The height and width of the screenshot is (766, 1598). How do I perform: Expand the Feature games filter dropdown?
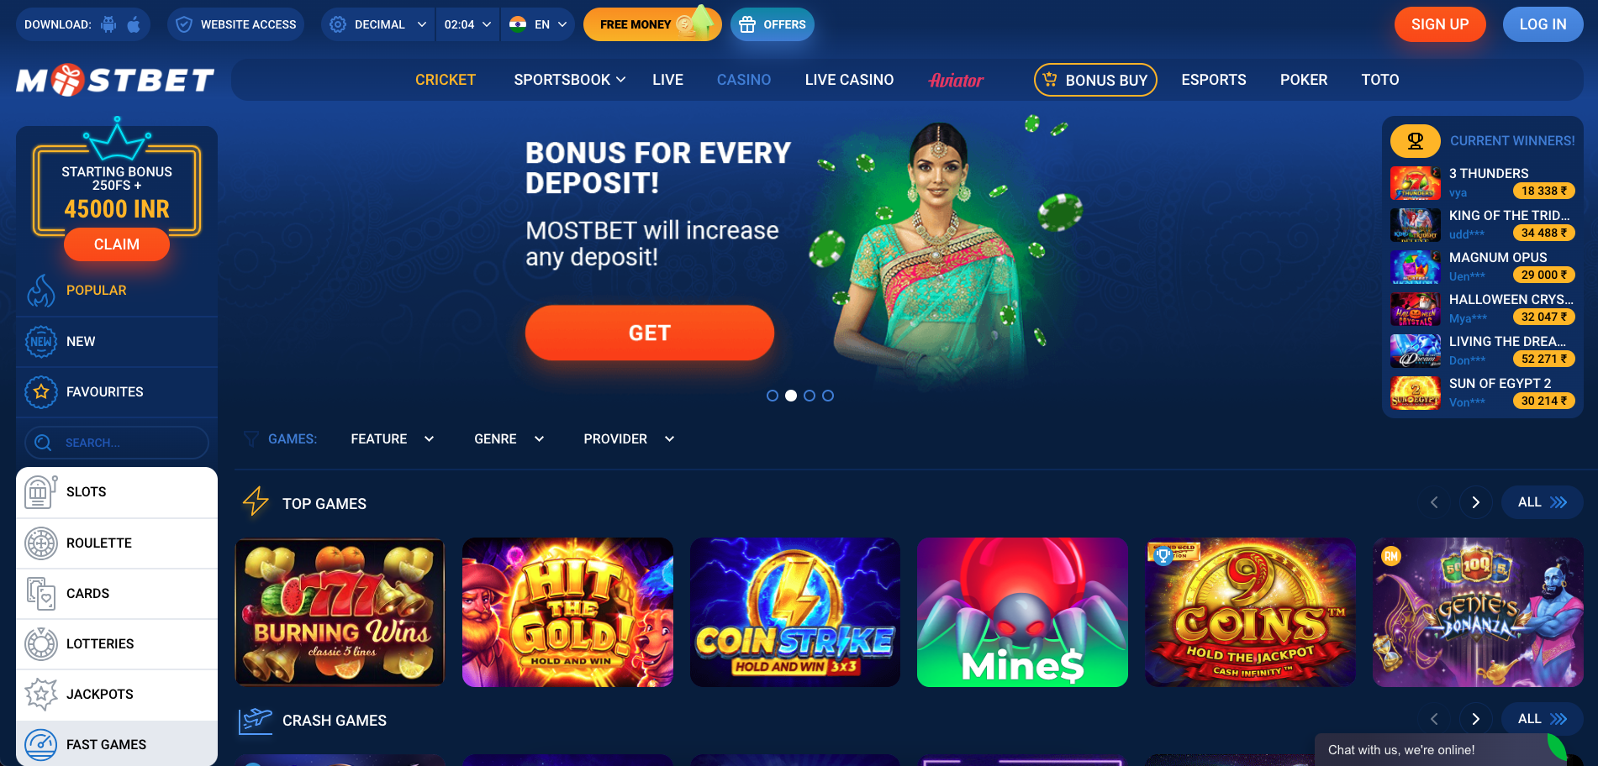pos(393,439)
